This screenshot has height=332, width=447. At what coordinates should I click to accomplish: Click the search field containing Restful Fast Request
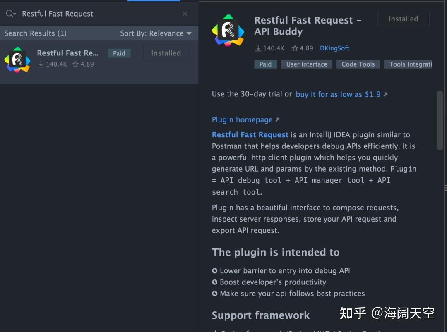tap(99, 14)
